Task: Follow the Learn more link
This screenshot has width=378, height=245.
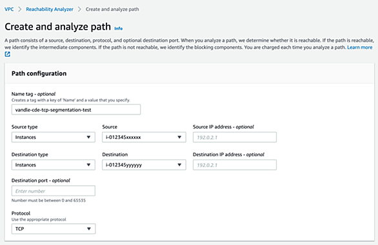Action: 360,48
